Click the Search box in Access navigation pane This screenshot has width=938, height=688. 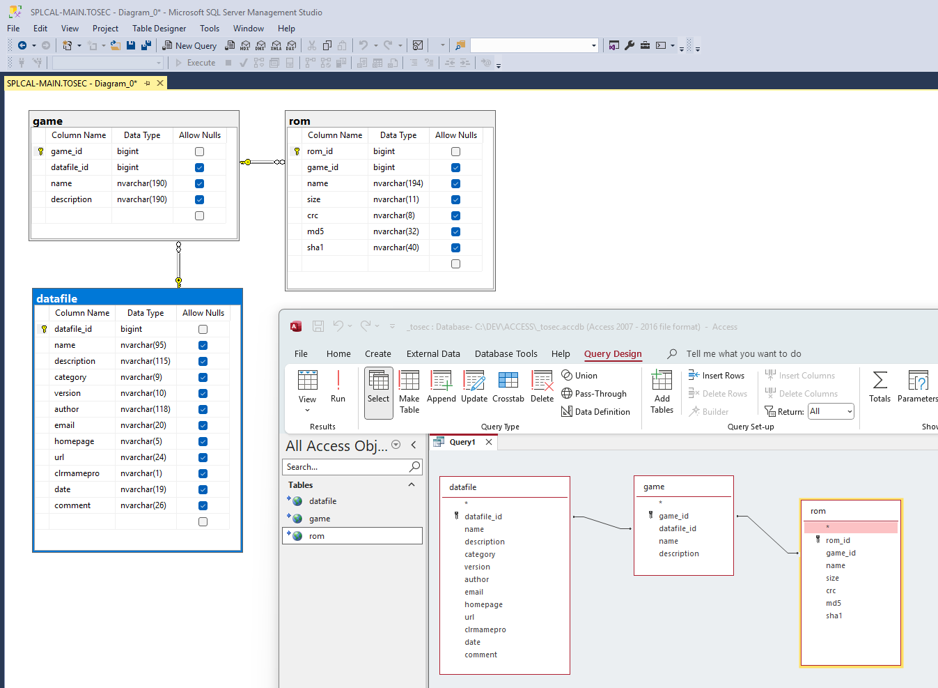pos(352,467)
